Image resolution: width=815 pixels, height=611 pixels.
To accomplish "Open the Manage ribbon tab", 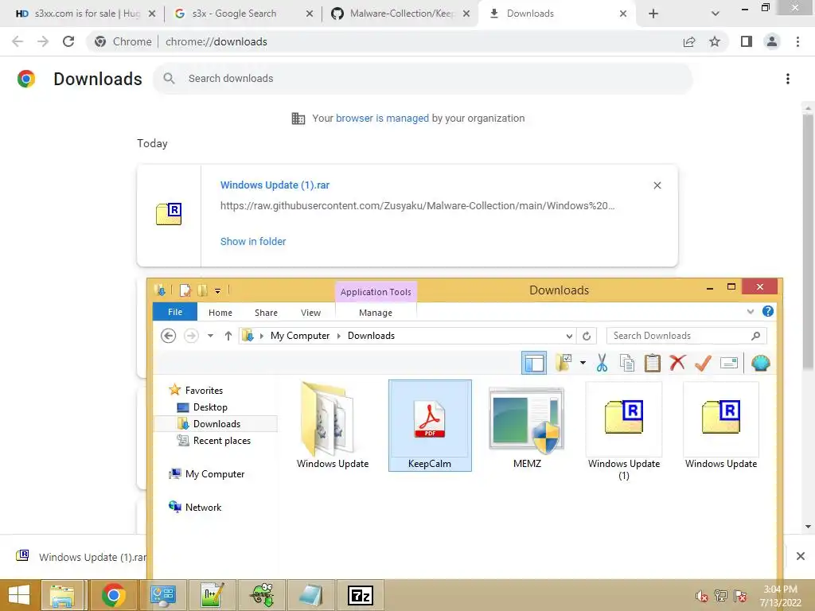I will pos(376,312).
